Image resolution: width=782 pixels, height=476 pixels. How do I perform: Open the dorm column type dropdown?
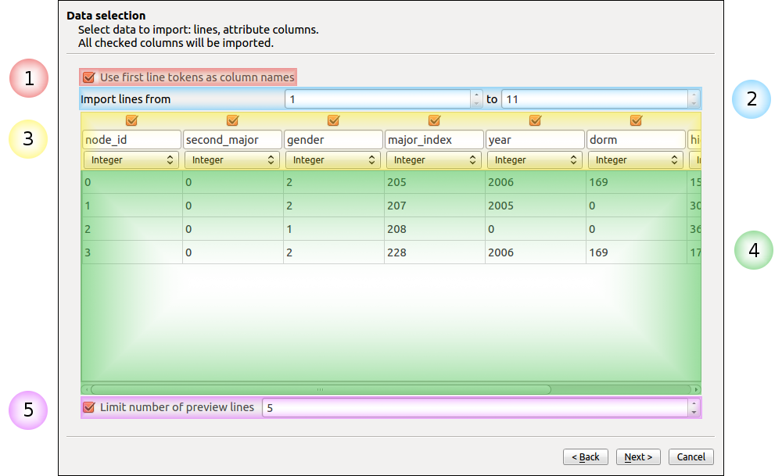636,159
